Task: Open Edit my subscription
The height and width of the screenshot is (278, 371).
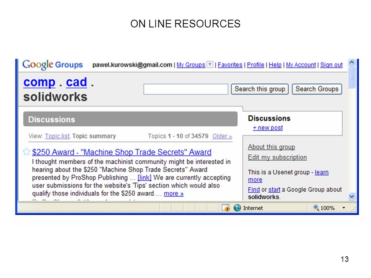Action: pos(277,157)
